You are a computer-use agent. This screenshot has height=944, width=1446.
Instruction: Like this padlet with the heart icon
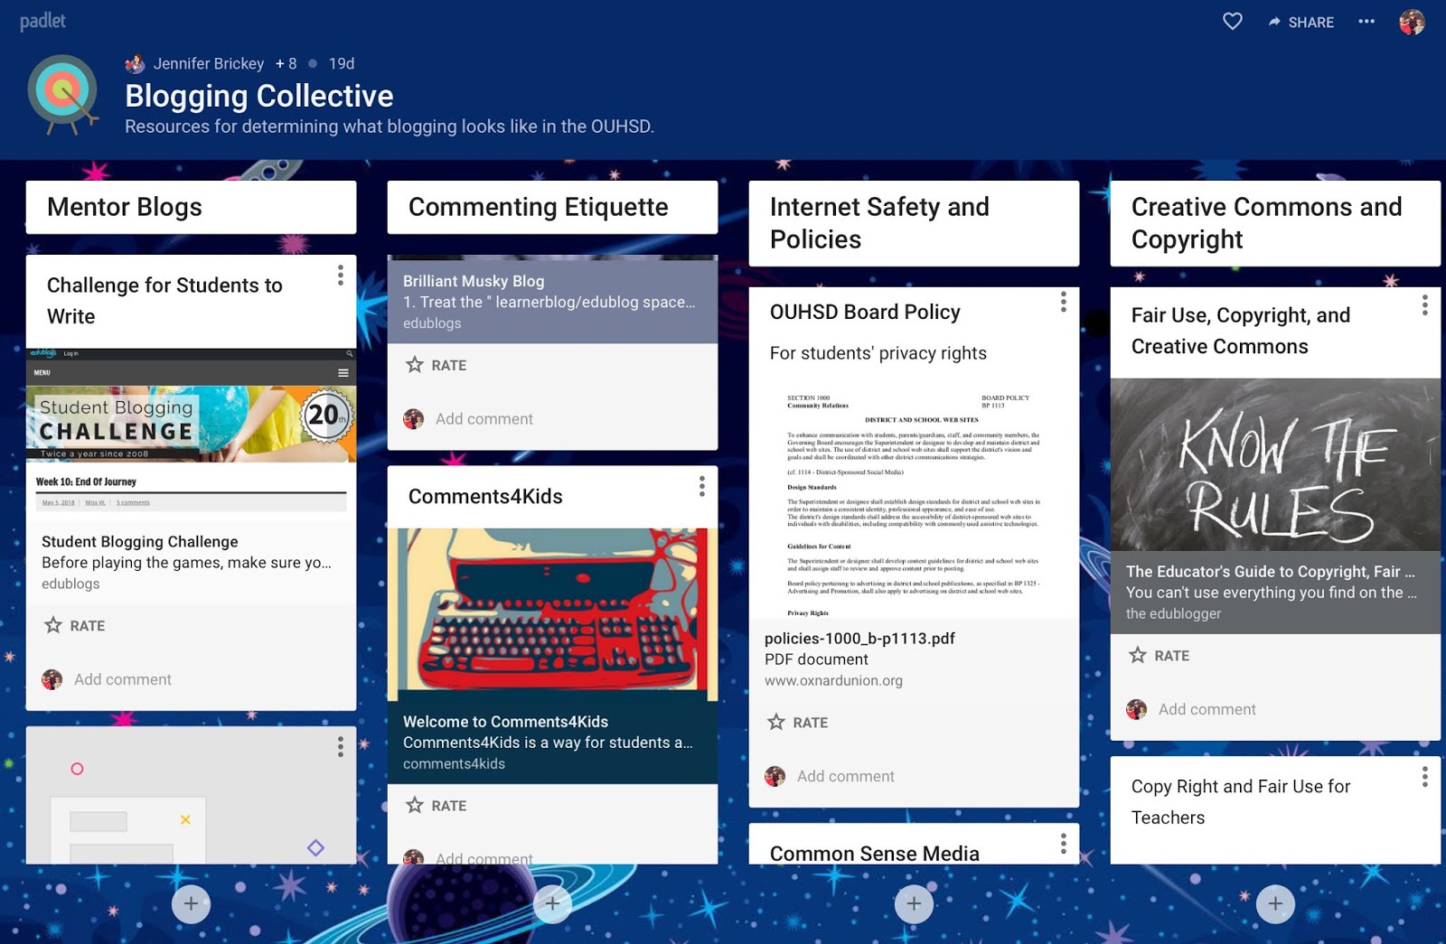(1233, 21)
